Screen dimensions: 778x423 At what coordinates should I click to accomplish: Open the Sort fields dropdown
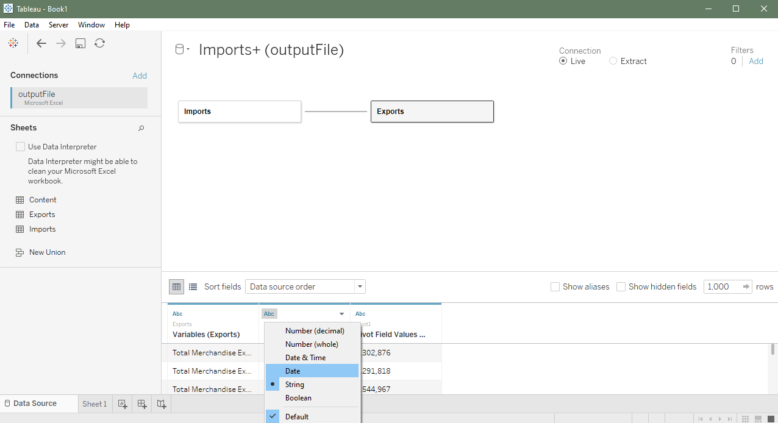[x=305, y=286]
